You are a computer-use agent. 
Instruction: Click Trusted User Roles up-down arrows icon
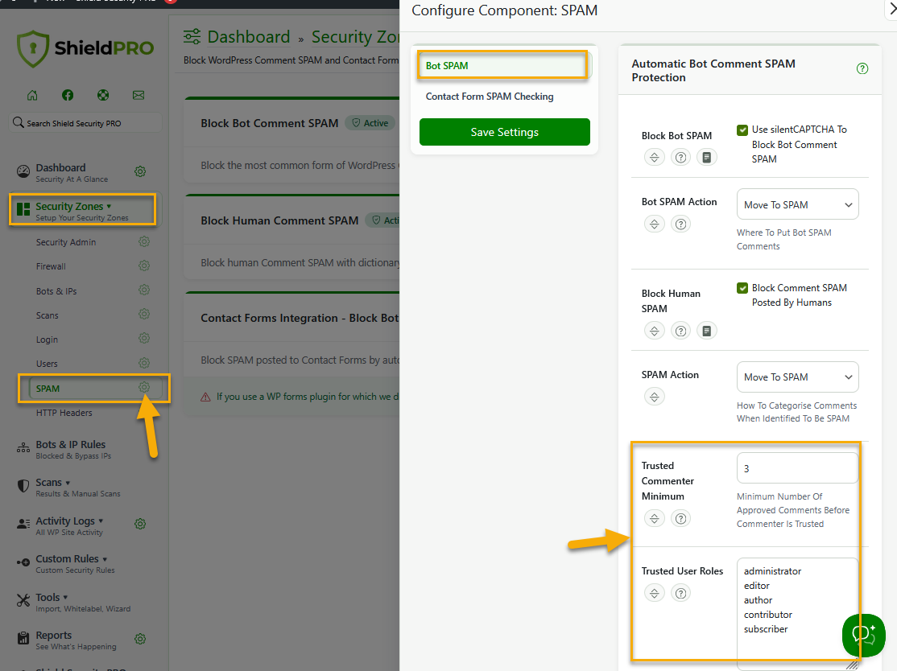click(x=655, y=593)
